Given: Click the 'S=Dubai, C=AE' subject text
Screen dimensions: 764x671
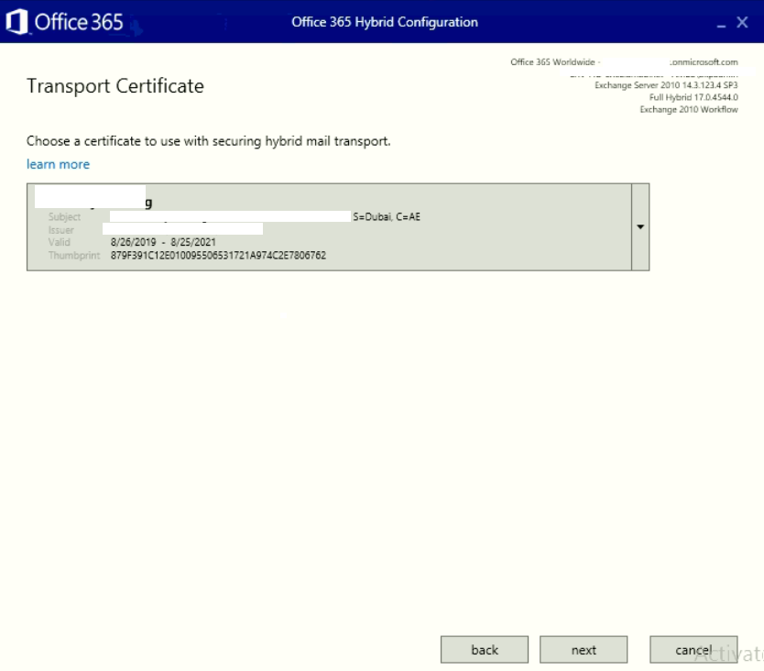Looking at the screenshot, I should pyautogui.click(x=387, y=217).
